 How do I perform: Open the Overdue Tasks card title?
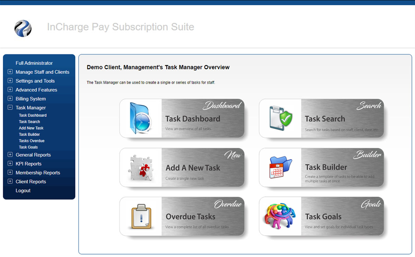pyautogui.click(x=191, y=217)
